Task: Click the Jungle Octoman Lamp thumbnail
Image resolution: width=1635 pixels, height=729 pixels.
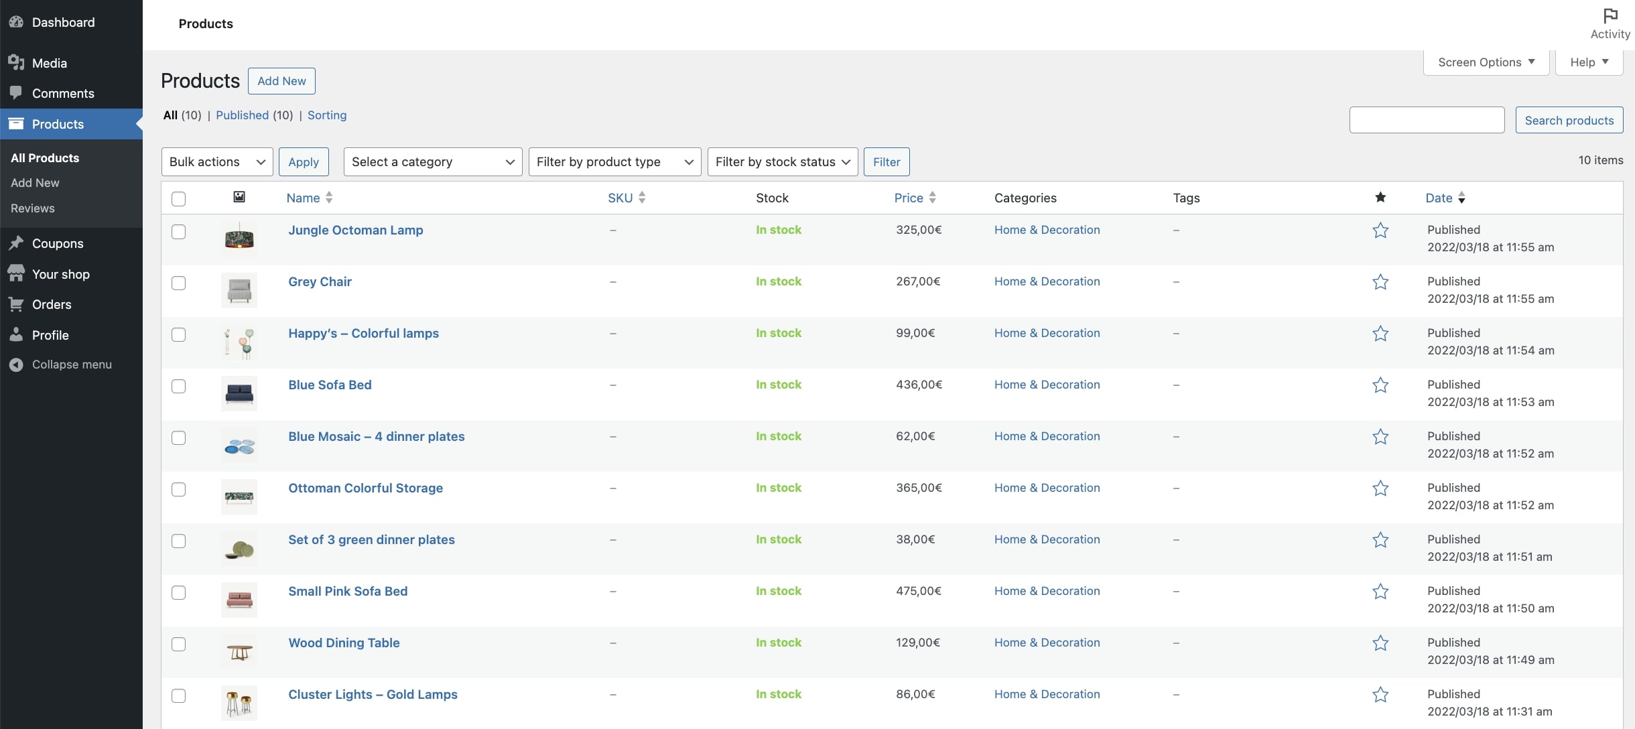Action: tap(239, 239)
